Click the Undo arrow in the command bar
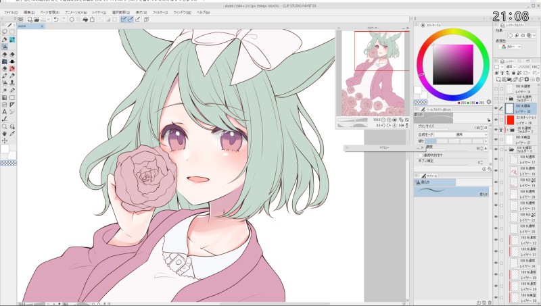This screenshot has width=541, height=306. point(56,20)
